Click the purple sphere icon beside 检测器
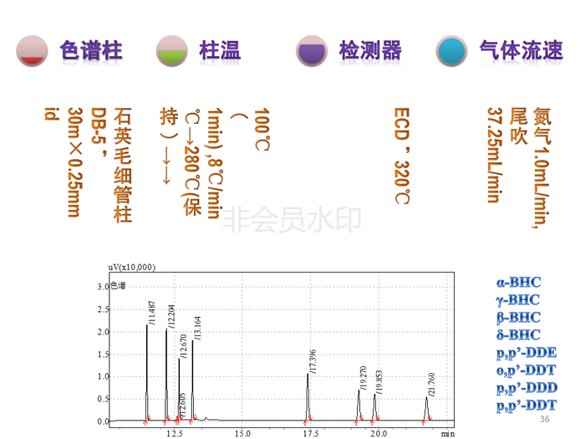 tap(313, 51)
